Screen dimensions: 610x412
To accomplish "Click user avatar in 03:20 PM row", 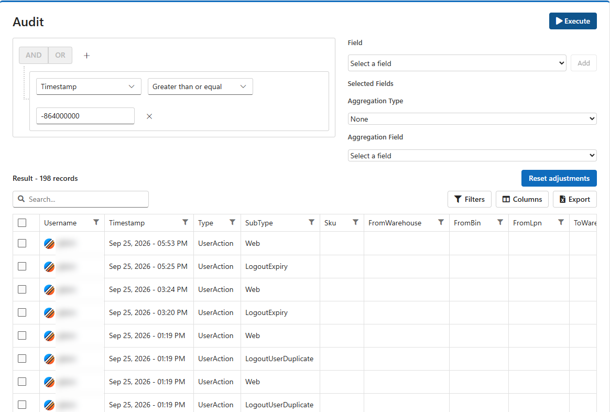I will tap(49, 313).
